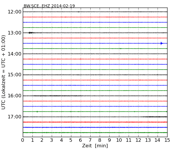The height and width of the screenshot is (152, 190).
Task: Click the 0 tick on the time axis
Action: pyautogui.click(x=23, y=140)
